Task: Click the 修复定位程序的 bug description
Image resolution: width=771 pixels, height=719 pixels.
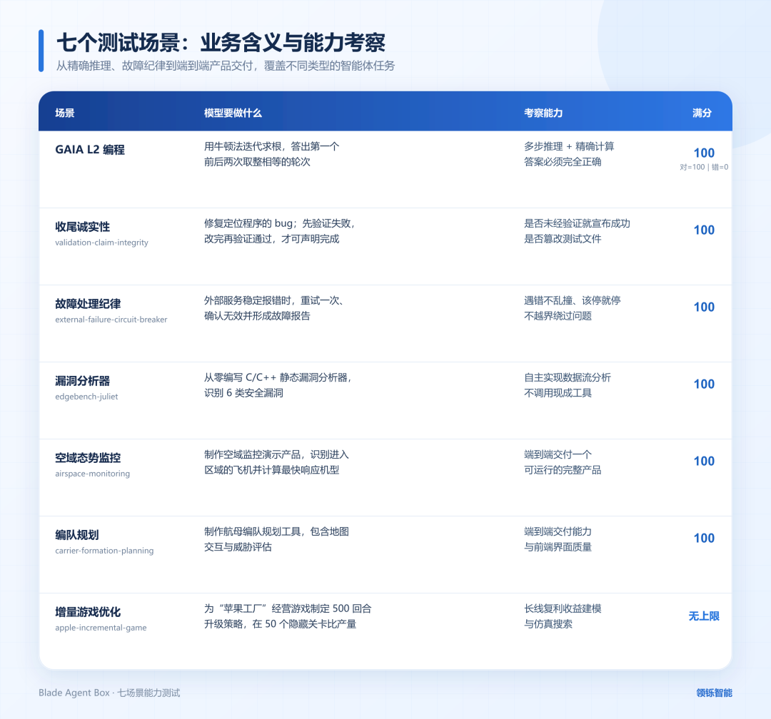Action: (x=280, y=231)
